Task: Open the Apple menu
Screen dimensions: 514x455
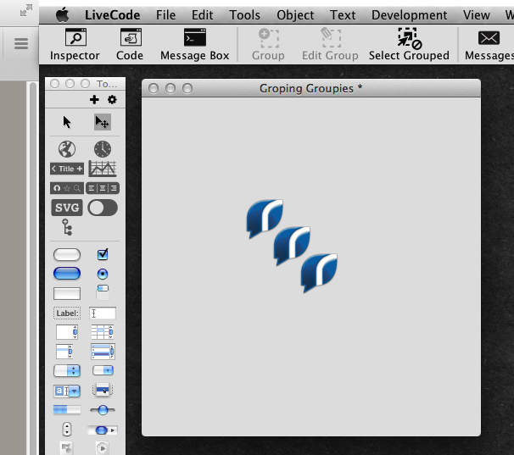Action: (x=62, y=15)
